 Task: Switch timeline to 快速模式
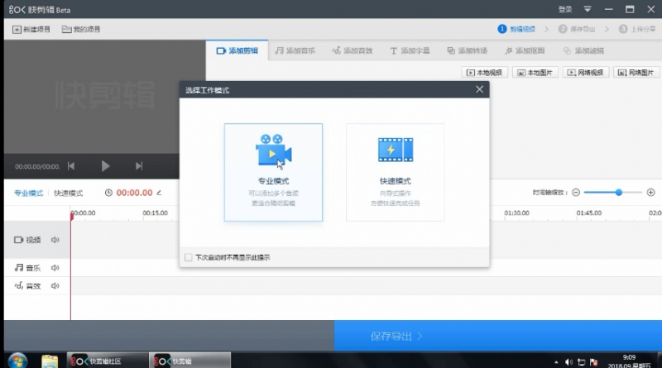(69, 193)
